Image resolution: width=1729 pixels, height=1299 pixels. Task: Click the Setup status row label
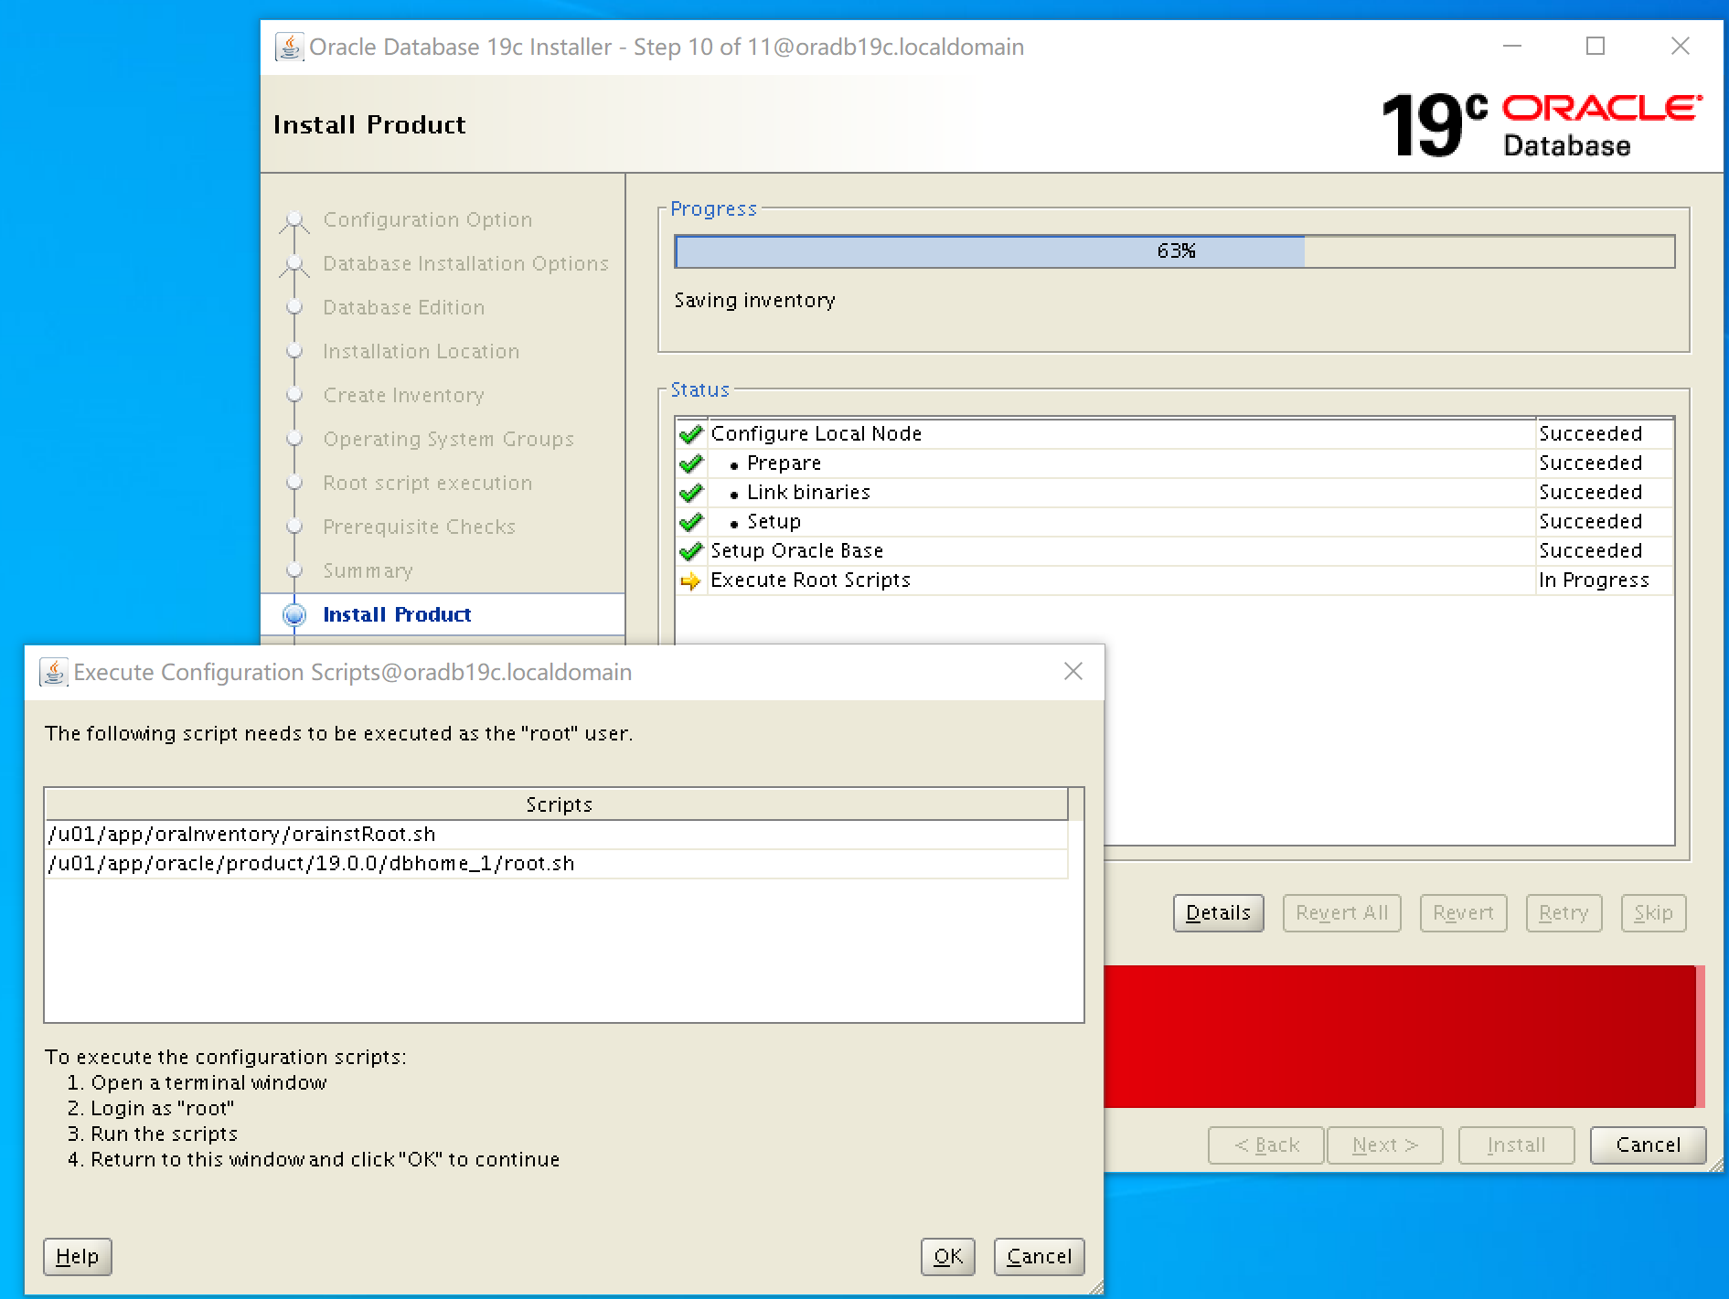pyautogui.click(x=774, y=522)
